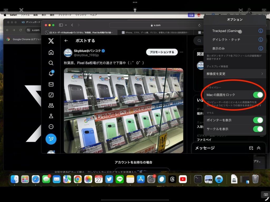Open the Profile person icon in X sidebar

click(51, 116)
